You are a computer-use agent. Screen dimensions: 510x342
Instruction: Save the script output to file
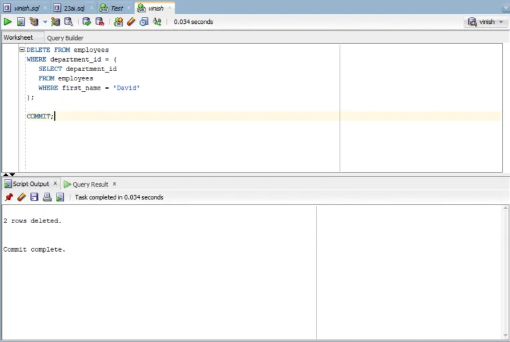(34, 197)
